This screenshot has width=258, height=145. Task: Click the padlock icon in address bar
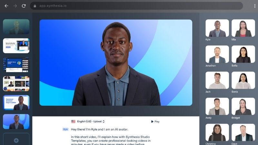35,6
